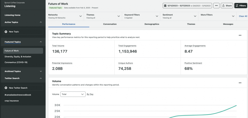Viewport: 248px width, 118px height.
Task: Open the Filters button with sliders icon
Action: [x=241, y=6]
